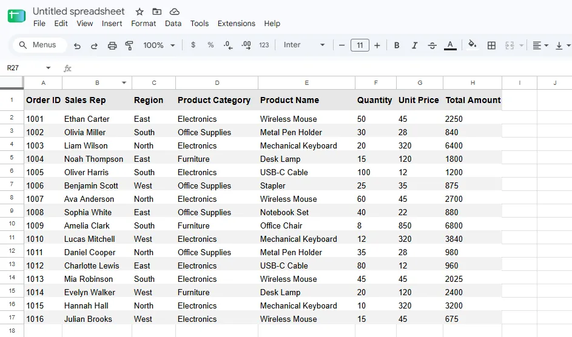Open the Name box dropdown arrow
Viewport: 572px width, 337px height.
(48, 68)
